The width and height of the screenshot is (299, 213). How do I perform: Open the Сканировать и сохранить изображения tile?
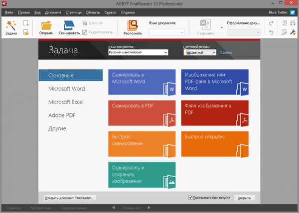(x=142, y=174)
